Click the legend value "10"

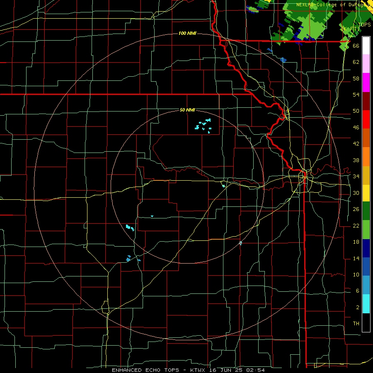coord(356,274)
